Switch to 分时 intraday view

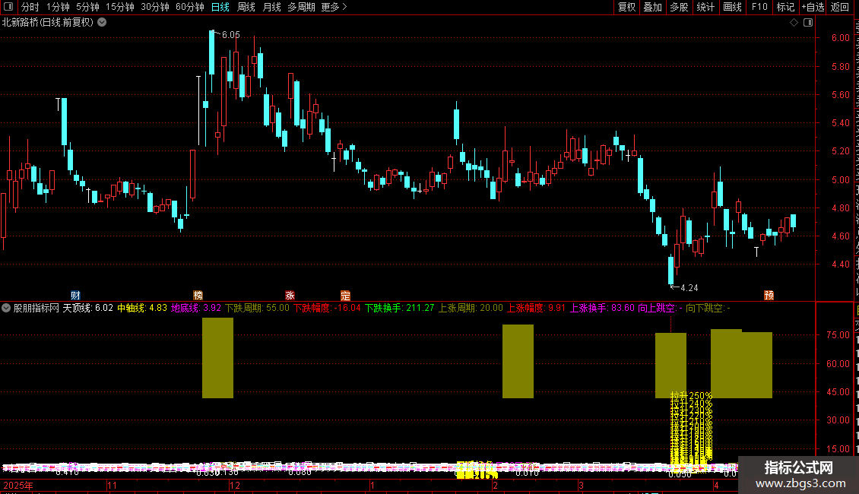(x=30, y=7)
